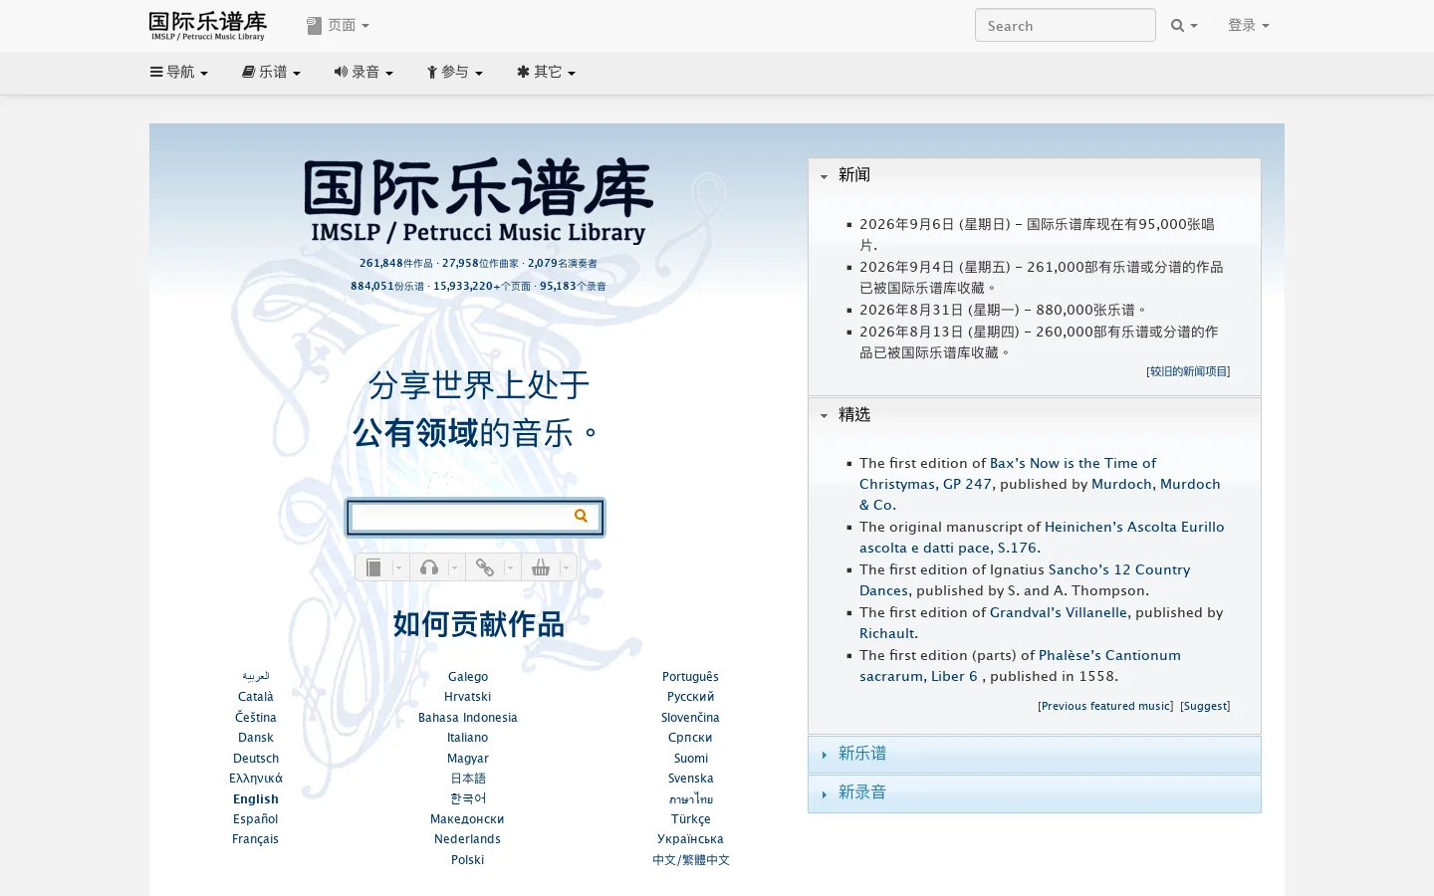
Task: Open 公有领域 public domain link
Action: coord(415,433)
